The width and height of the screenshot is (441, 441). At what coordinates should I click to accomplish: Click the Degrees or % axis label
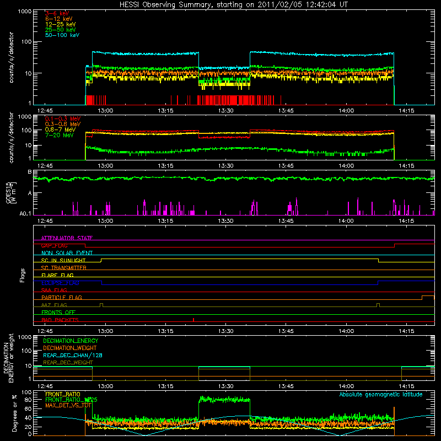pos(14,413)
